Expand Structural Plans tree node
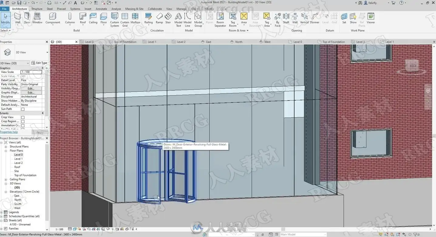The height and width of the screenshot is (237, 436). point(6,147)
